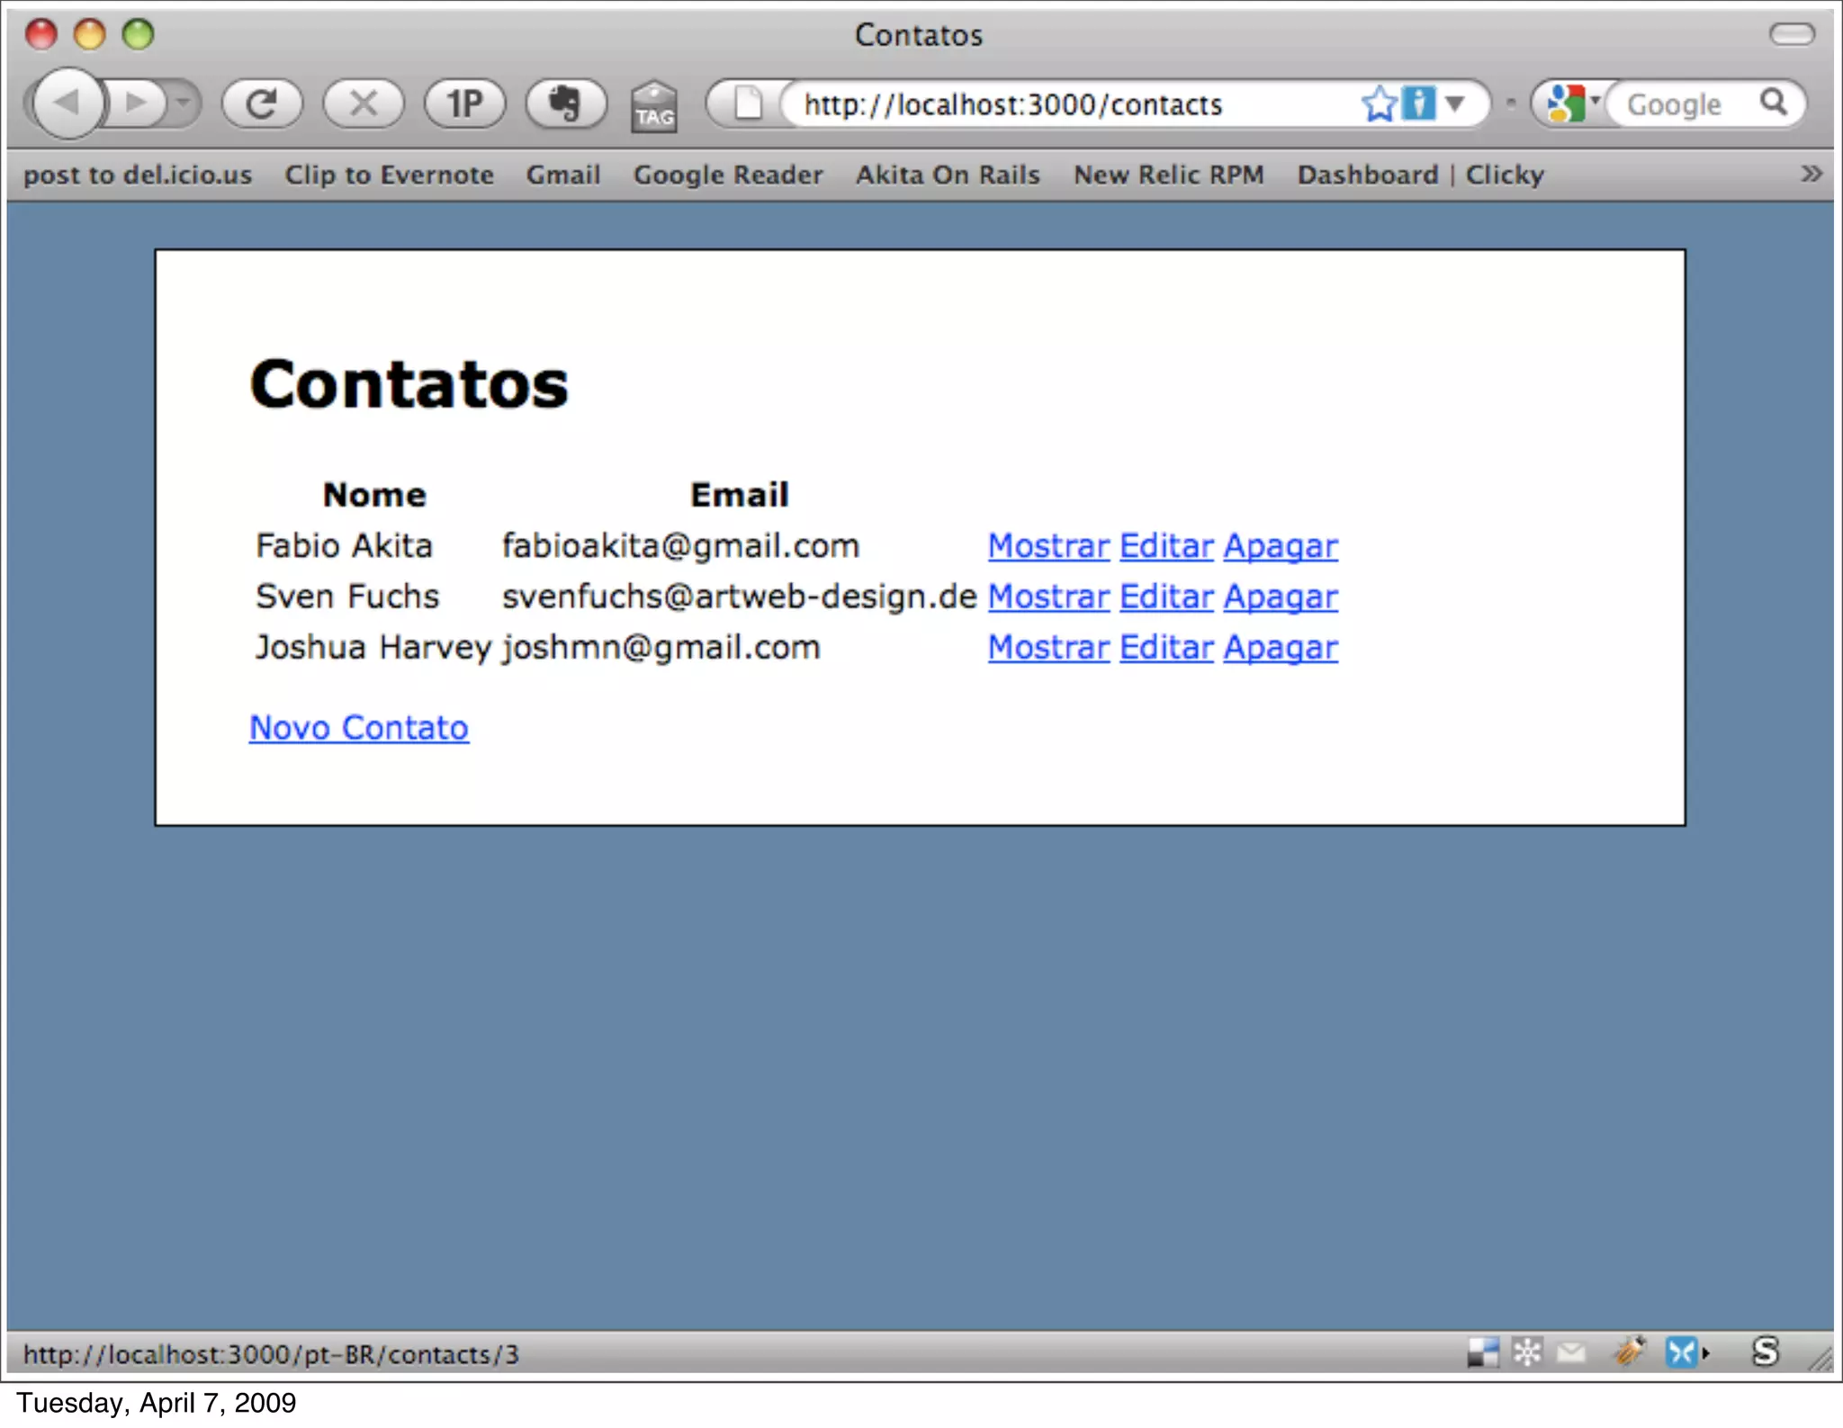Click the bookmark star in the address bar
The height and width of the screenshot is (1428, 1843).
point(1378,103)
